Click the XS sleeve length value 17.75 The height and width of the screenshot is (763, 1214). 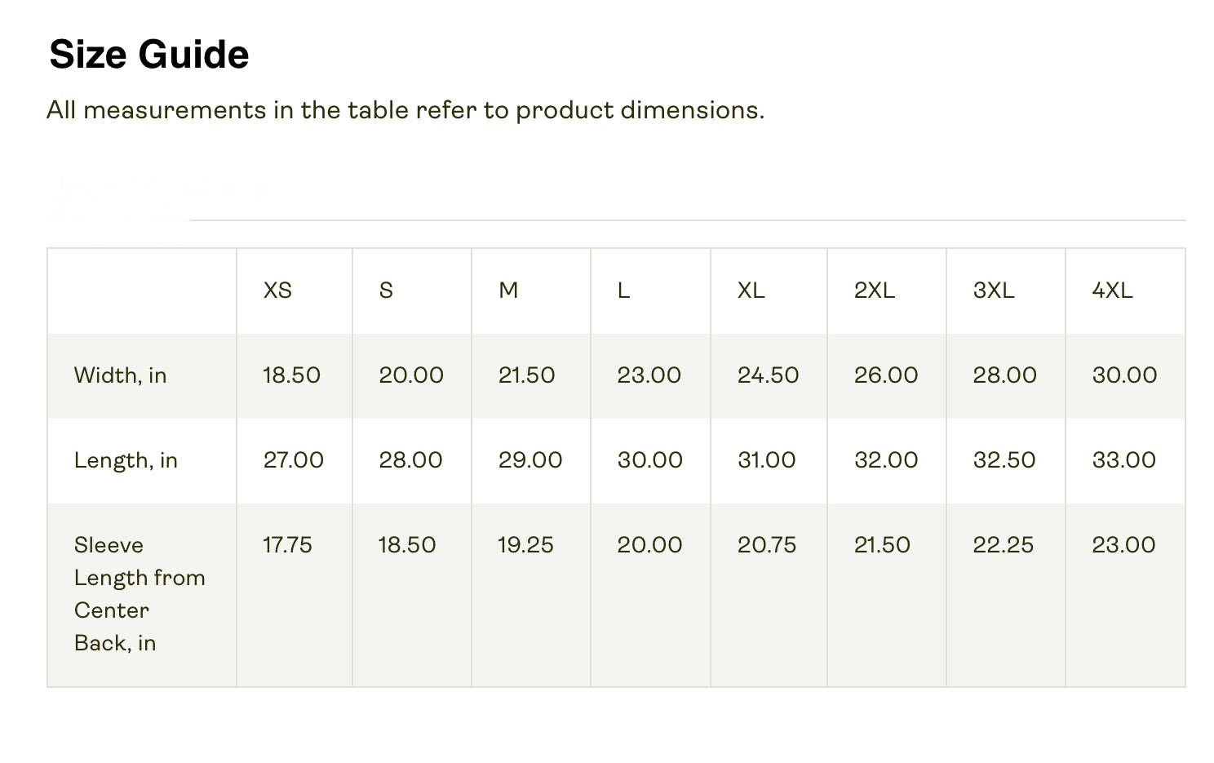point(287,545)
